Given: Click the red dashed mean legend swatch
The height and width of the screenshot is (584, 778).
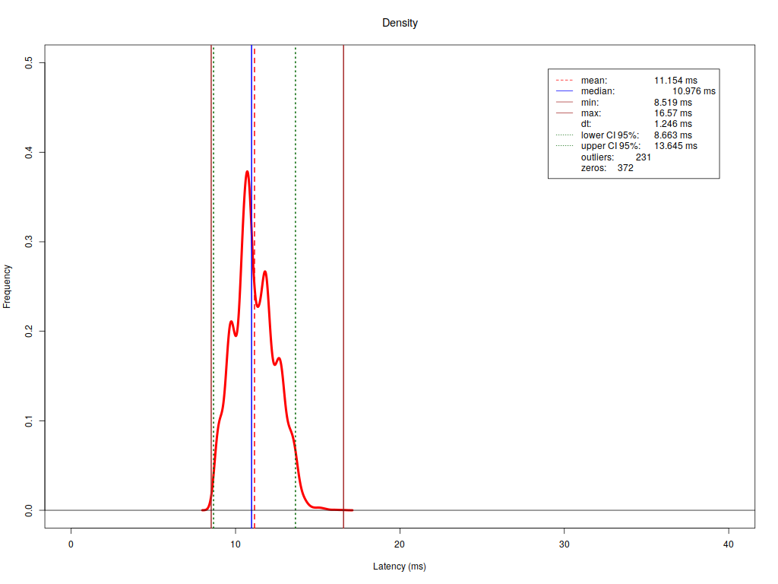Looking at the screenshot, I should 564,80.
